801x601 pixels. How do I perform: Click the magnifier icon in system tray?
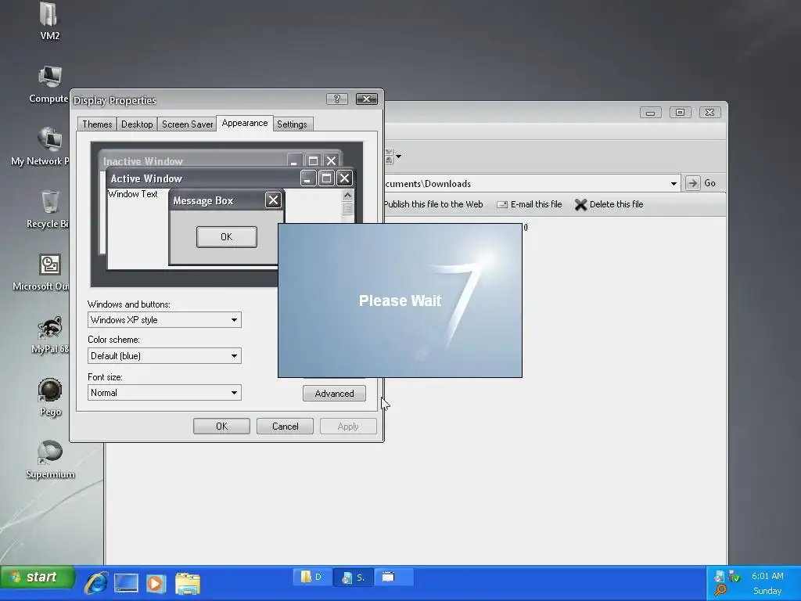click(x=720, y=590)
